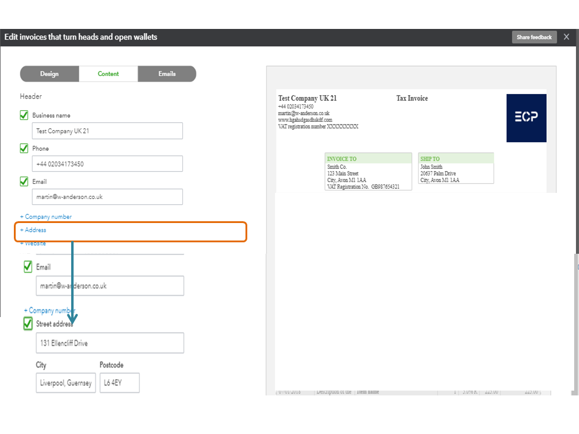
Task: Edit the street address field 131 Ellencliff Drive
Action: point(110,343)
